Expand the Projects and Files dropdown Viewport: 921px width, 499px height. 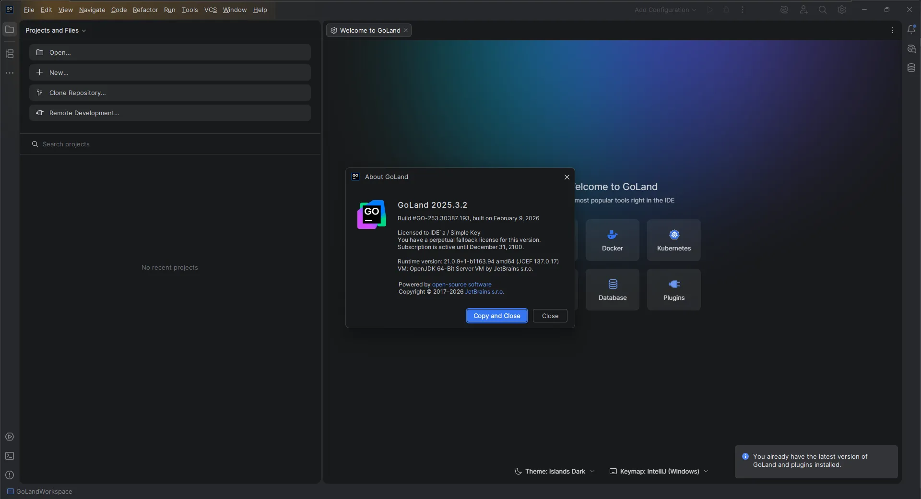(x=56, y=30)
